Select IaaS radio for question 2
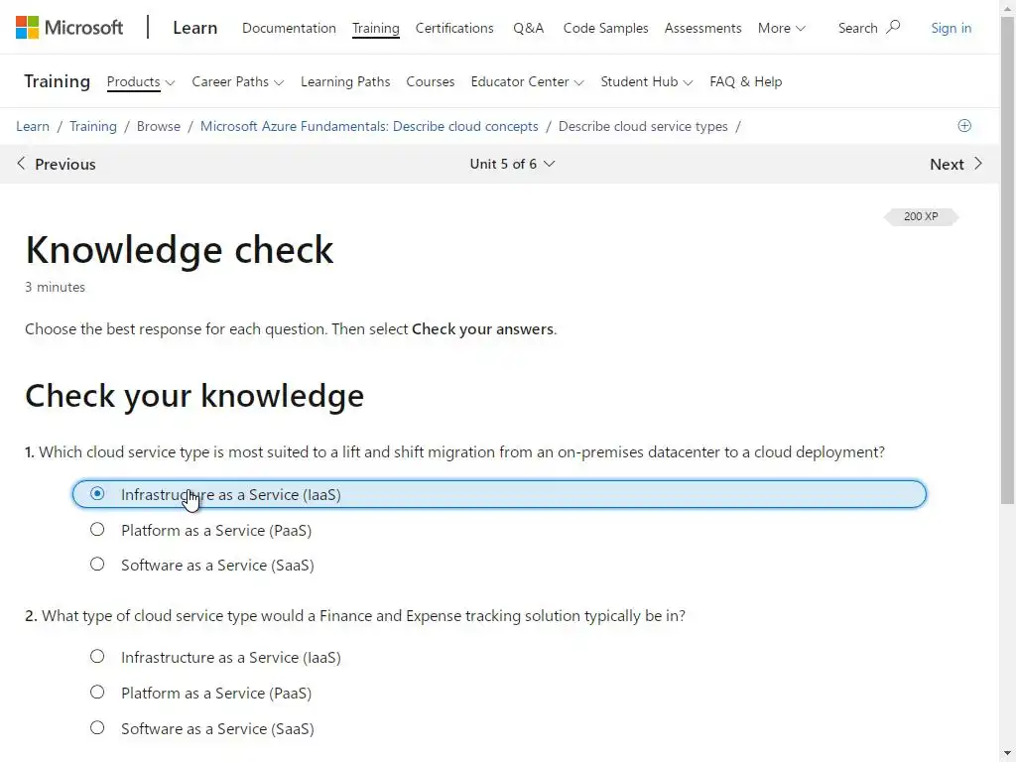This screenshot has width=1016, height=762. (x=97, y=657)
